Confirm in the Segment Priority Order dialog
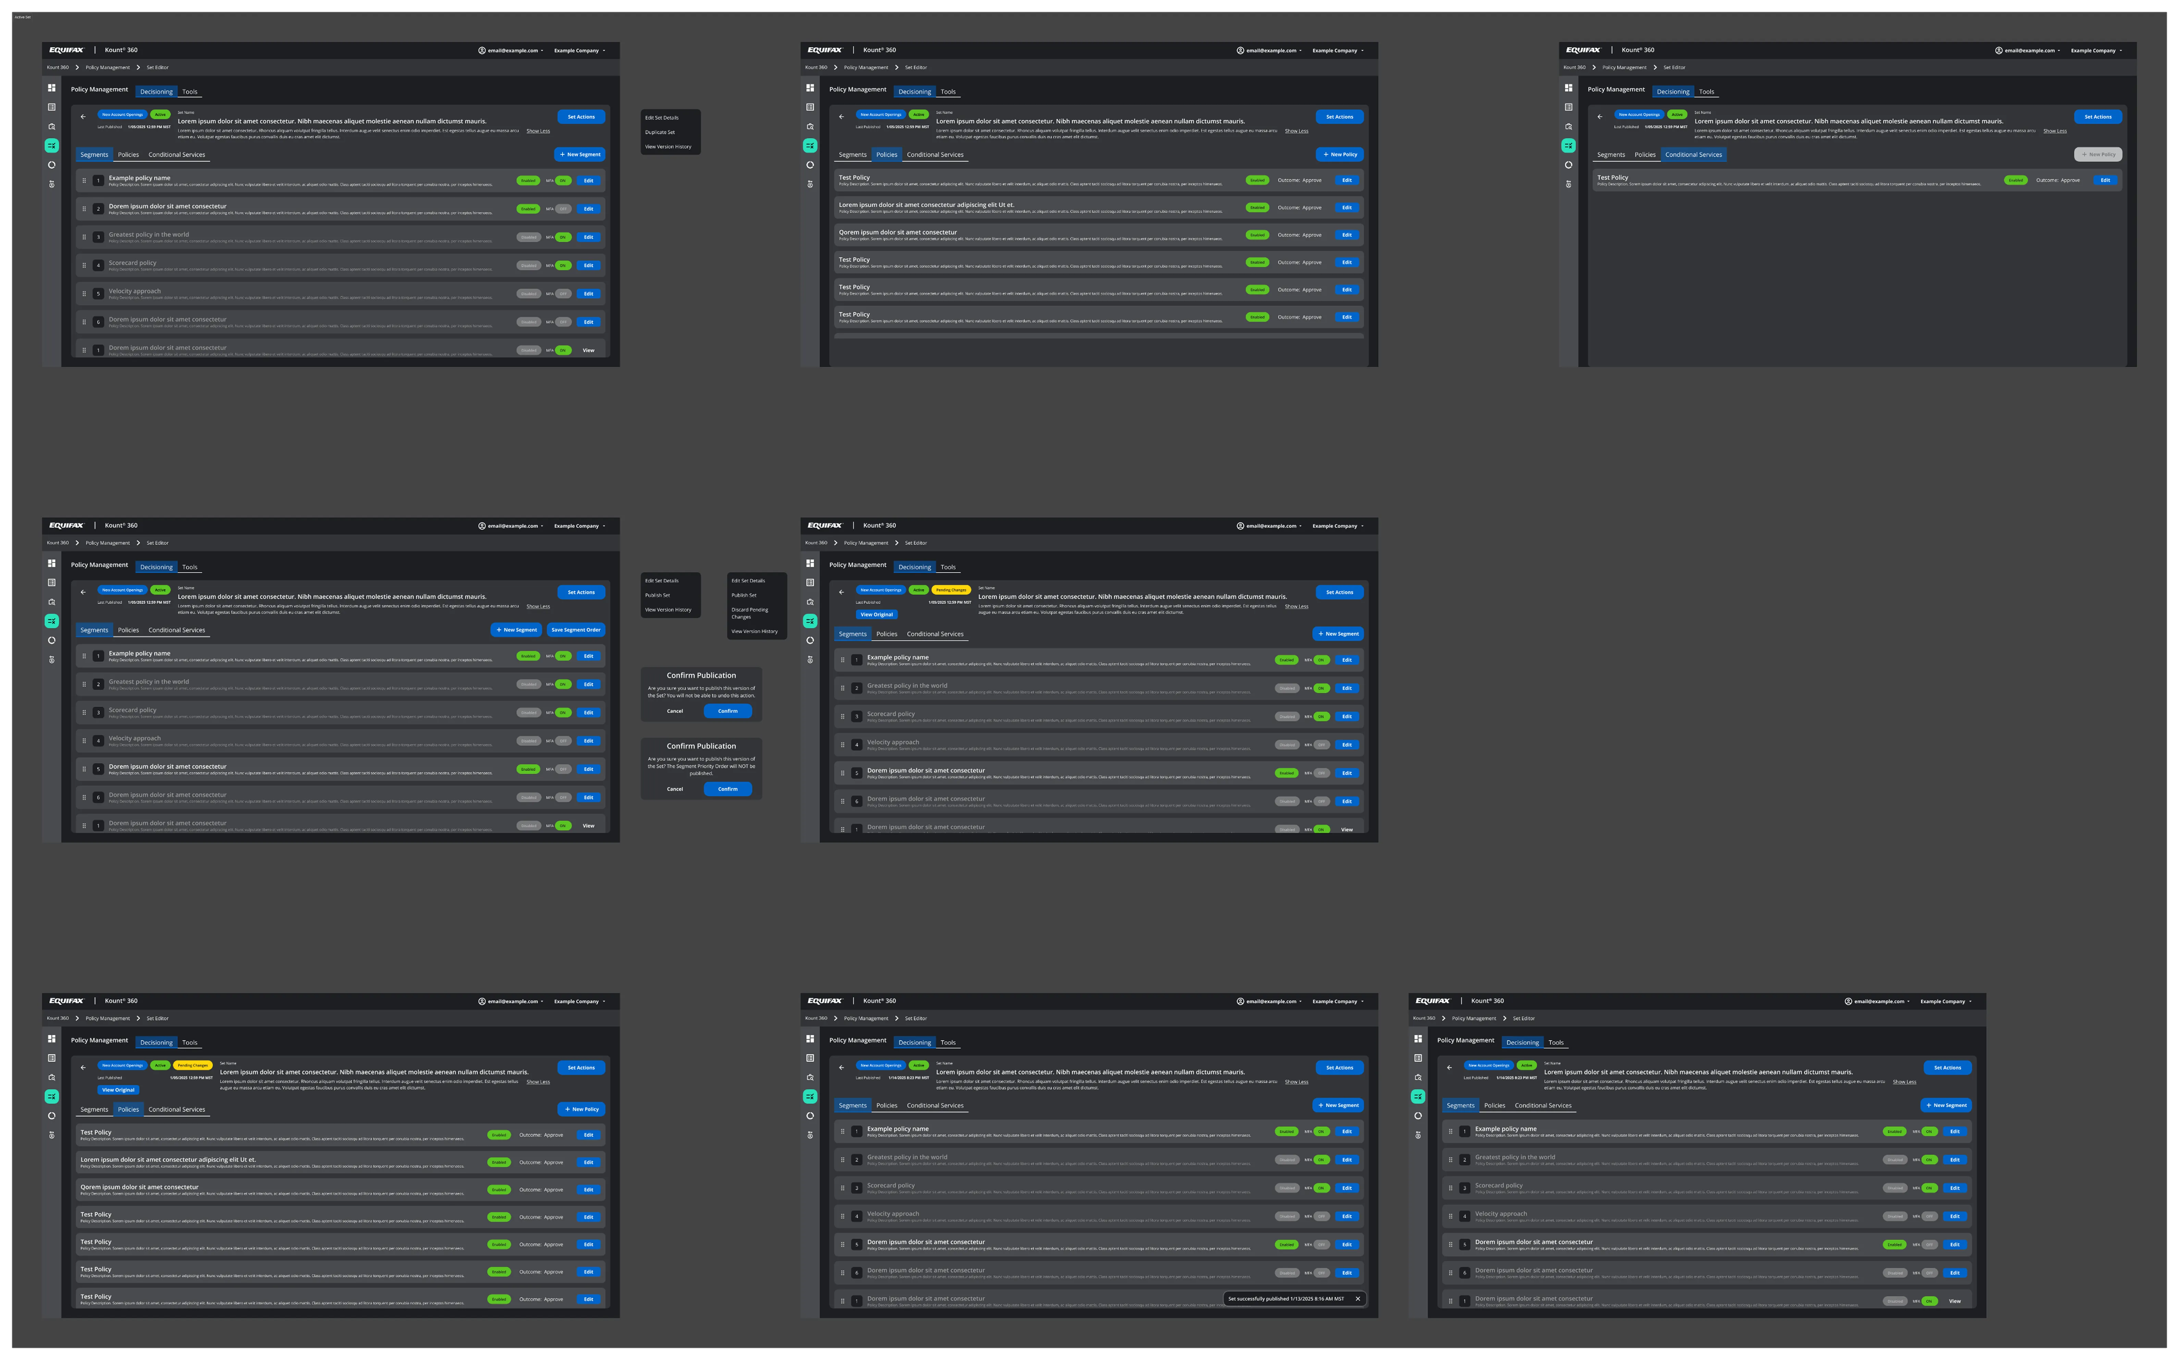 [x=727, y=790]
